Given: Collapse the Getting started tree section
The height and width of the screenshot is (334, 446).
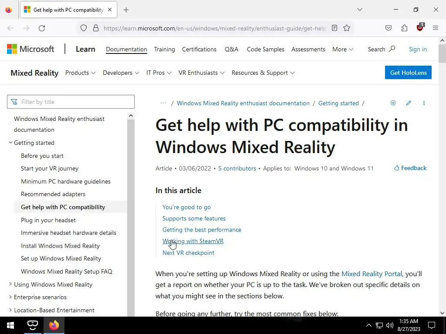Looking at the screenshot, I should [x=10, y=143].
